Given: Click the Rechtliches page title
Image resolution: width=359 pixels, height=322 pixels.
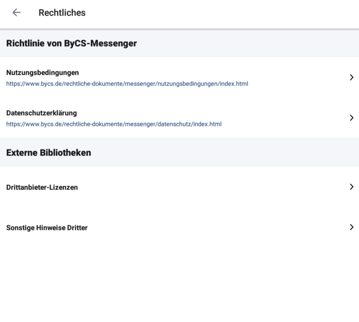Looking at the screenshot, I should click(x=62, y=13).
